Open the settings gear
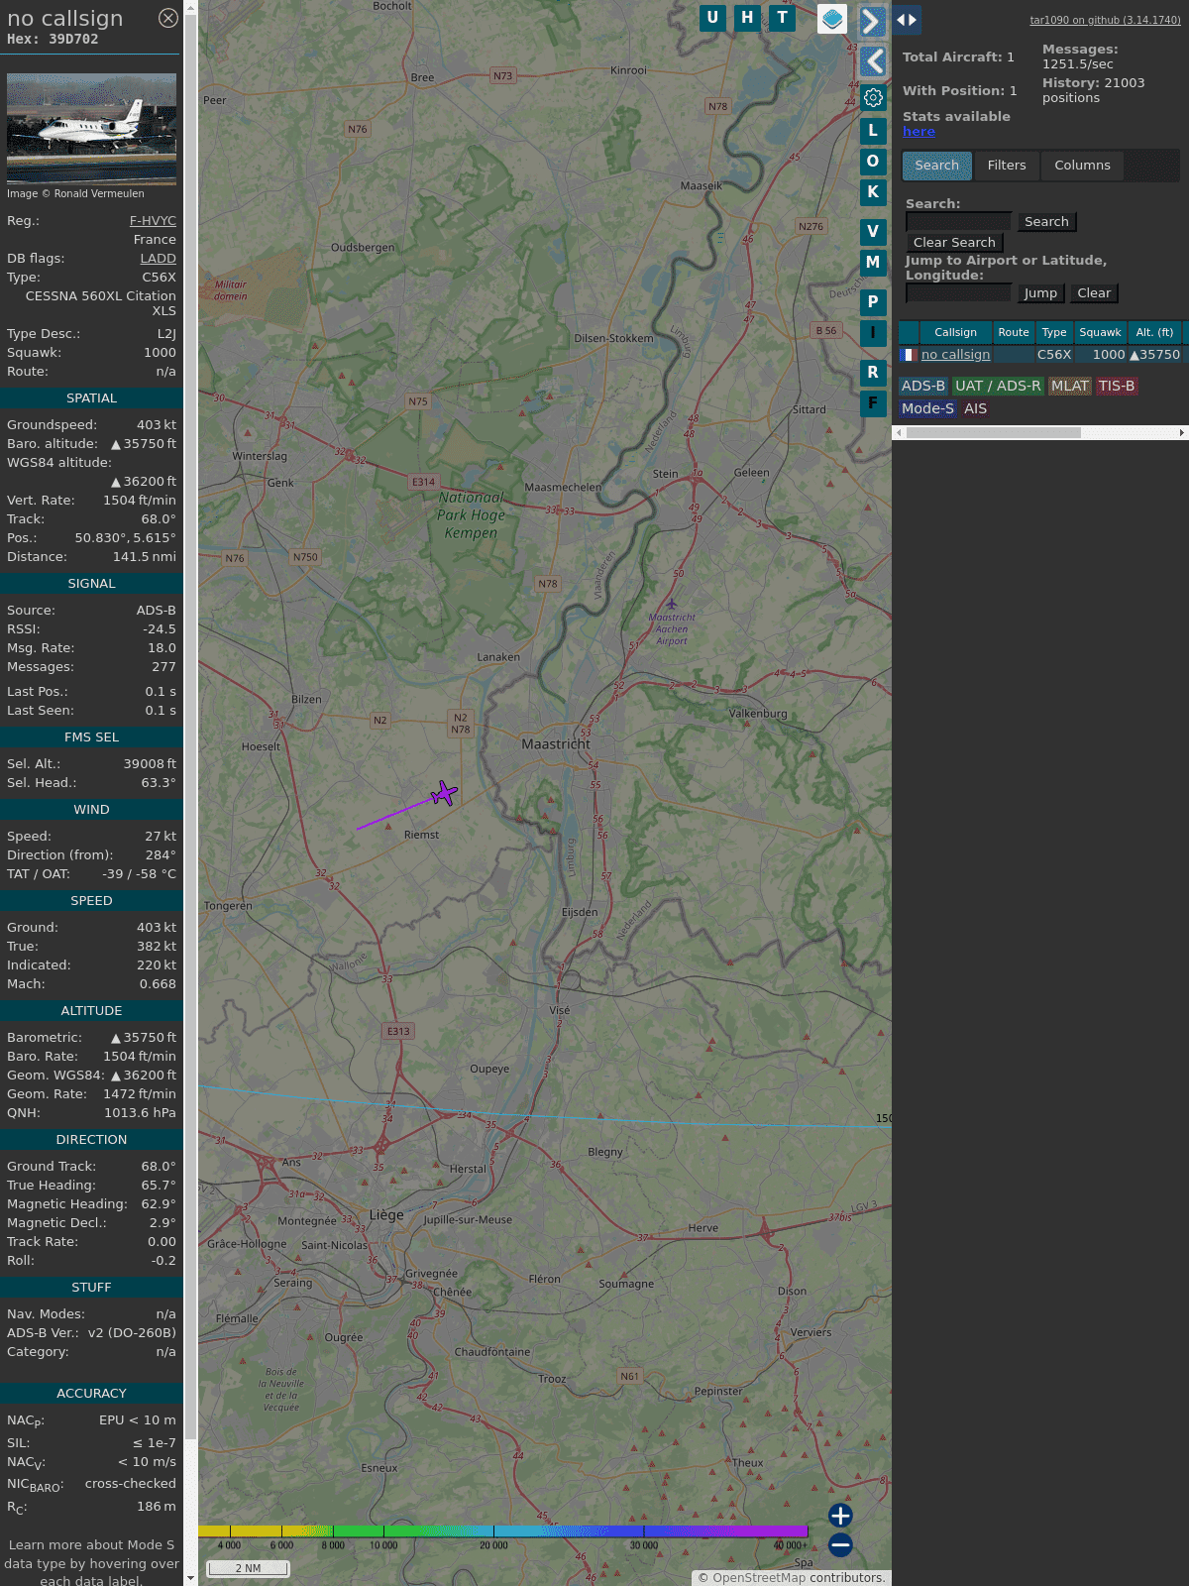Viewport: 1189px width, 1586px height. 873,97
